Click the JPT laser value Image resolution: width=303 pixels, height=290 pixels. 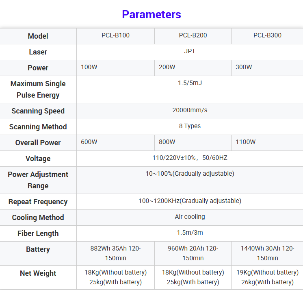coord(190,51)
